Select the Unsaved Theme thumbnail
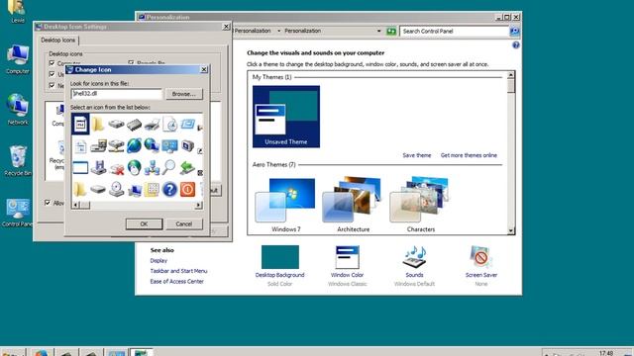 (286, 117)
